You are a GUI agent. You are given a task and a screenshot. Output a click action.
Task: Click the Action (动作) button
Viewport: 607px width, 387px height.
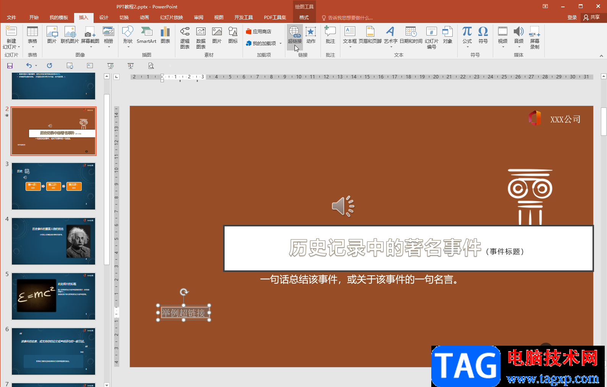311,35
